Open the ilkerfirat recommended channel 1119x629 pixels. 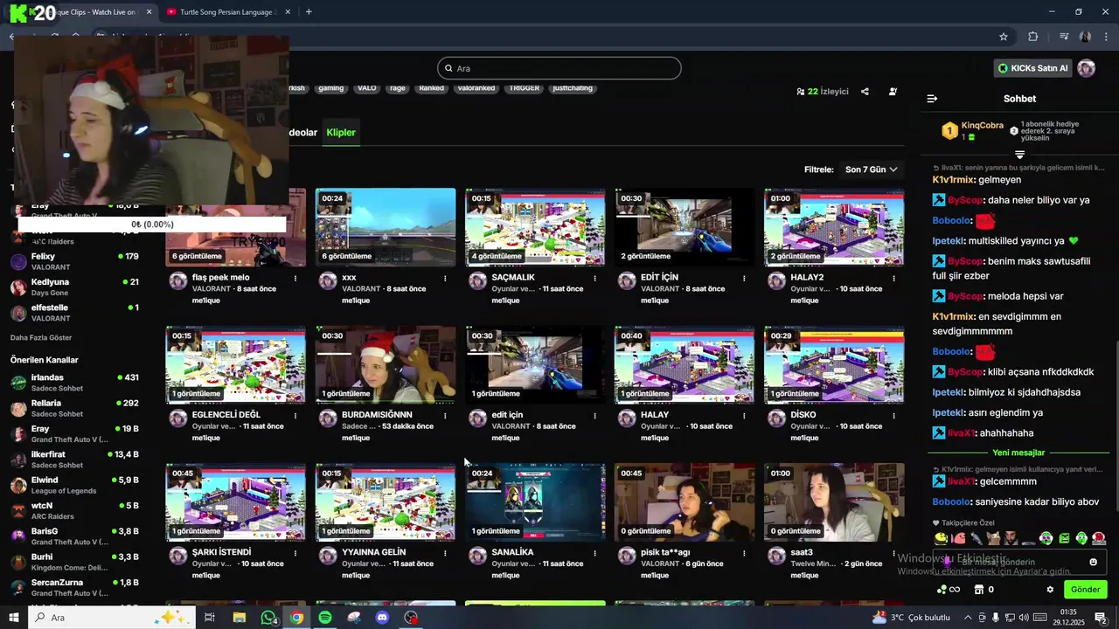coord(74,460)
